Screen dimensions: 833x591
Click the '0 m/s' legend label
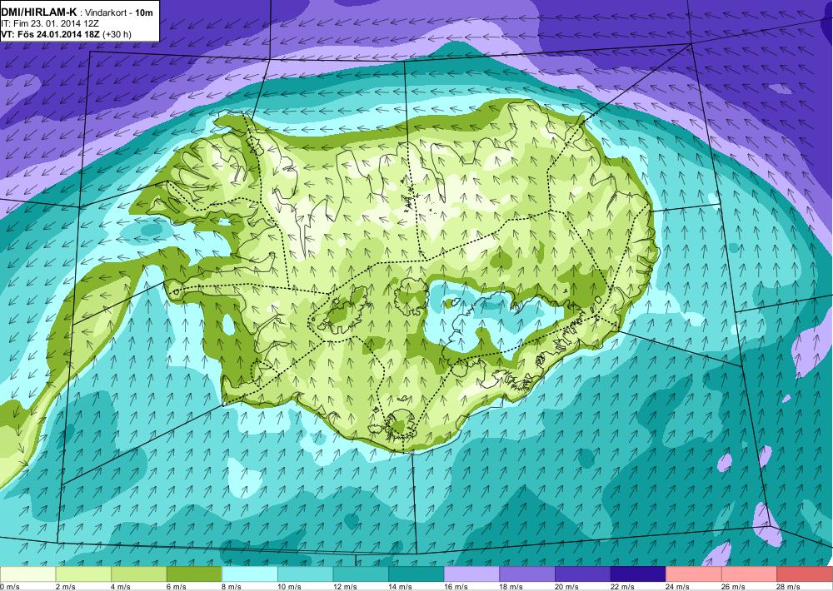(x=10, y=587)
